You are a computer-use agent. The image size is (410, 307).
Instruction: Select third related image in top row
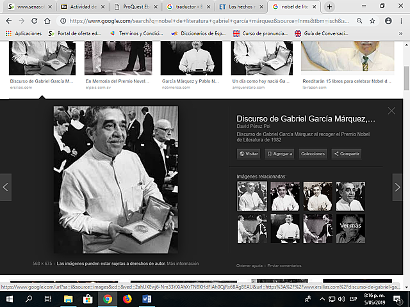point(318,196)
